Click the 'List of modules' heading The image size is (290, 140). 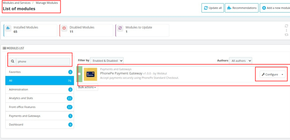[x=19, y=9]
